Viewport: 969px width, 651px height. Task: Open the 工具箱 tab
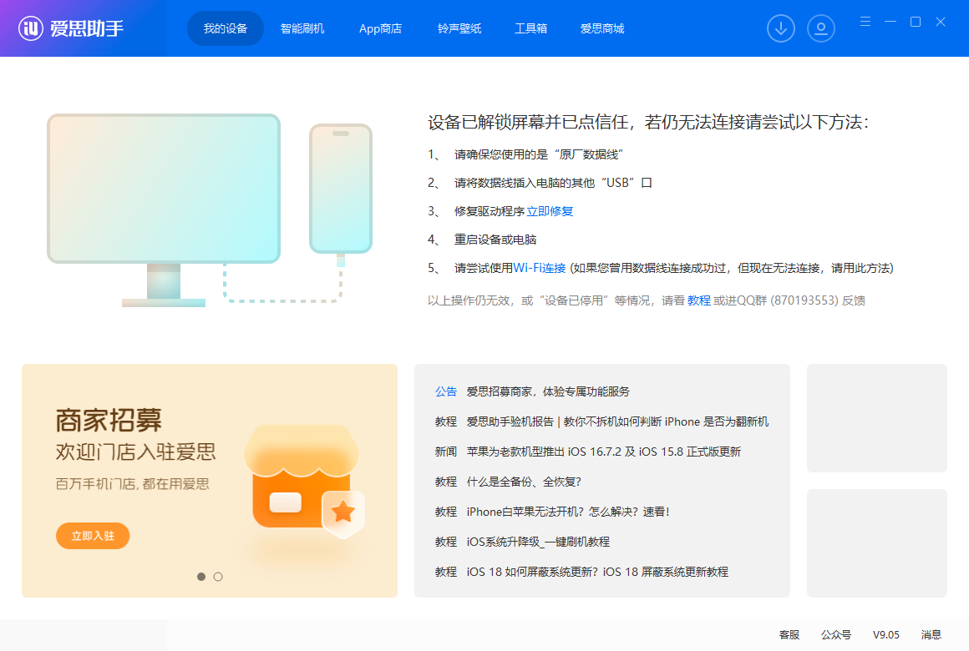click(x=530, y=28)
